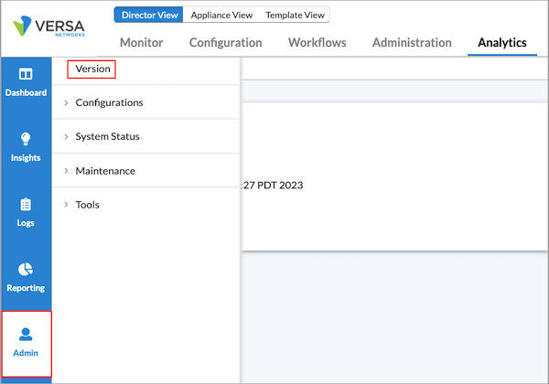The width and height of the screenshot is (549, 384).
Task: Open Reporting via the pie chart icon
Action: point(26,270)
